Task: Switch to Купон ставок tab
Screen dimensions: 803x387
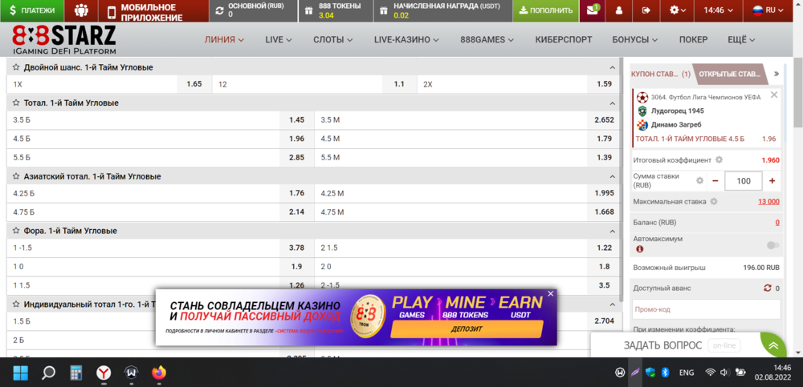Action: 661,75
